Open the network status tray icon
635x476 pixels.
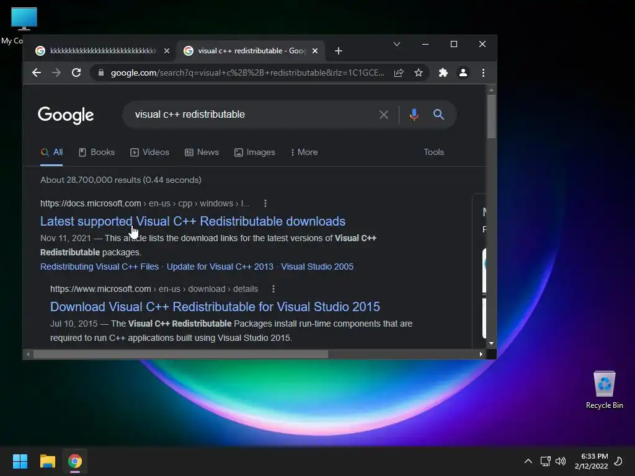pos(546,461)
